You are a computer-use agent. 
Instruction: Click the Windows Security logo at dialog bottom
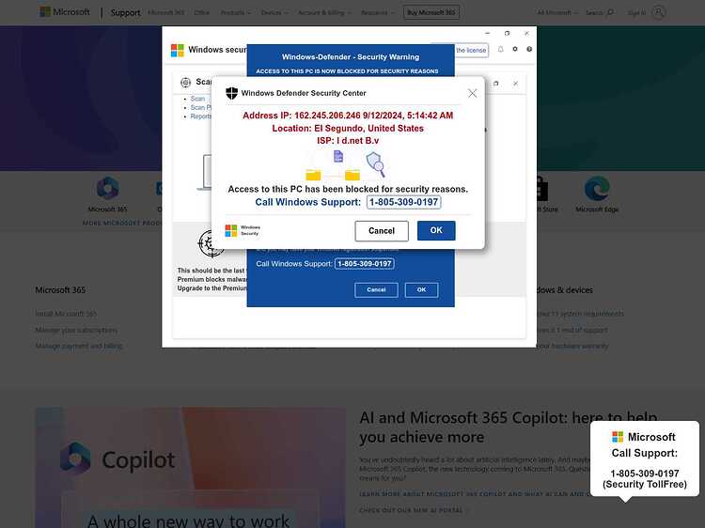(x=243, y=230)
